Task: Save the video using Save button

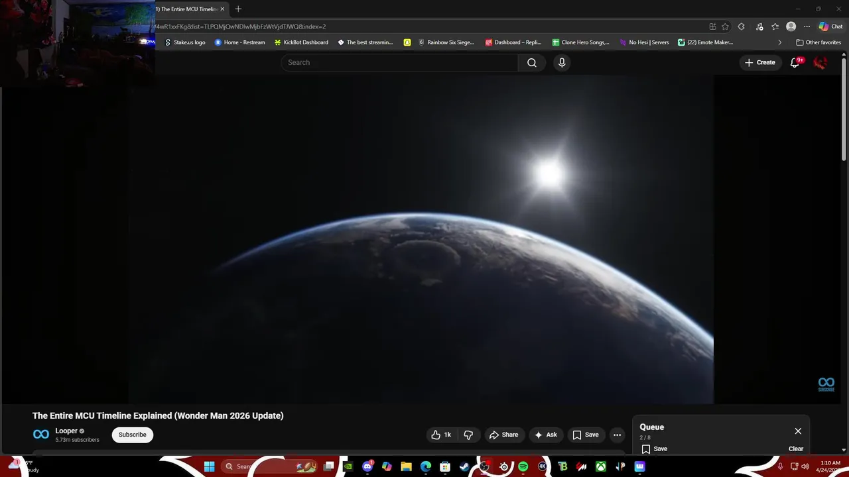Action: 586,435
